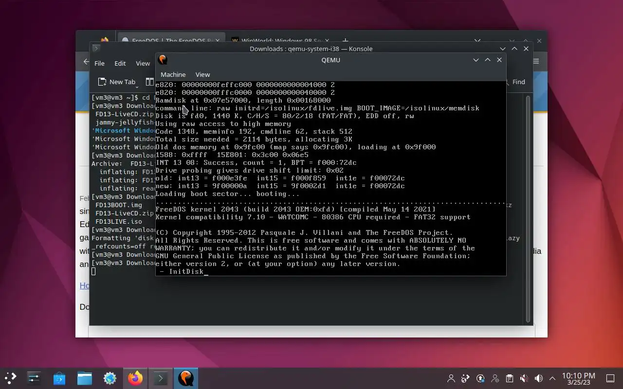Viewport: 623px width, 389px height.
Task: Click the 'FreeDOS kernel 2043' line in QEMU
Action: (x=295, y=209)
